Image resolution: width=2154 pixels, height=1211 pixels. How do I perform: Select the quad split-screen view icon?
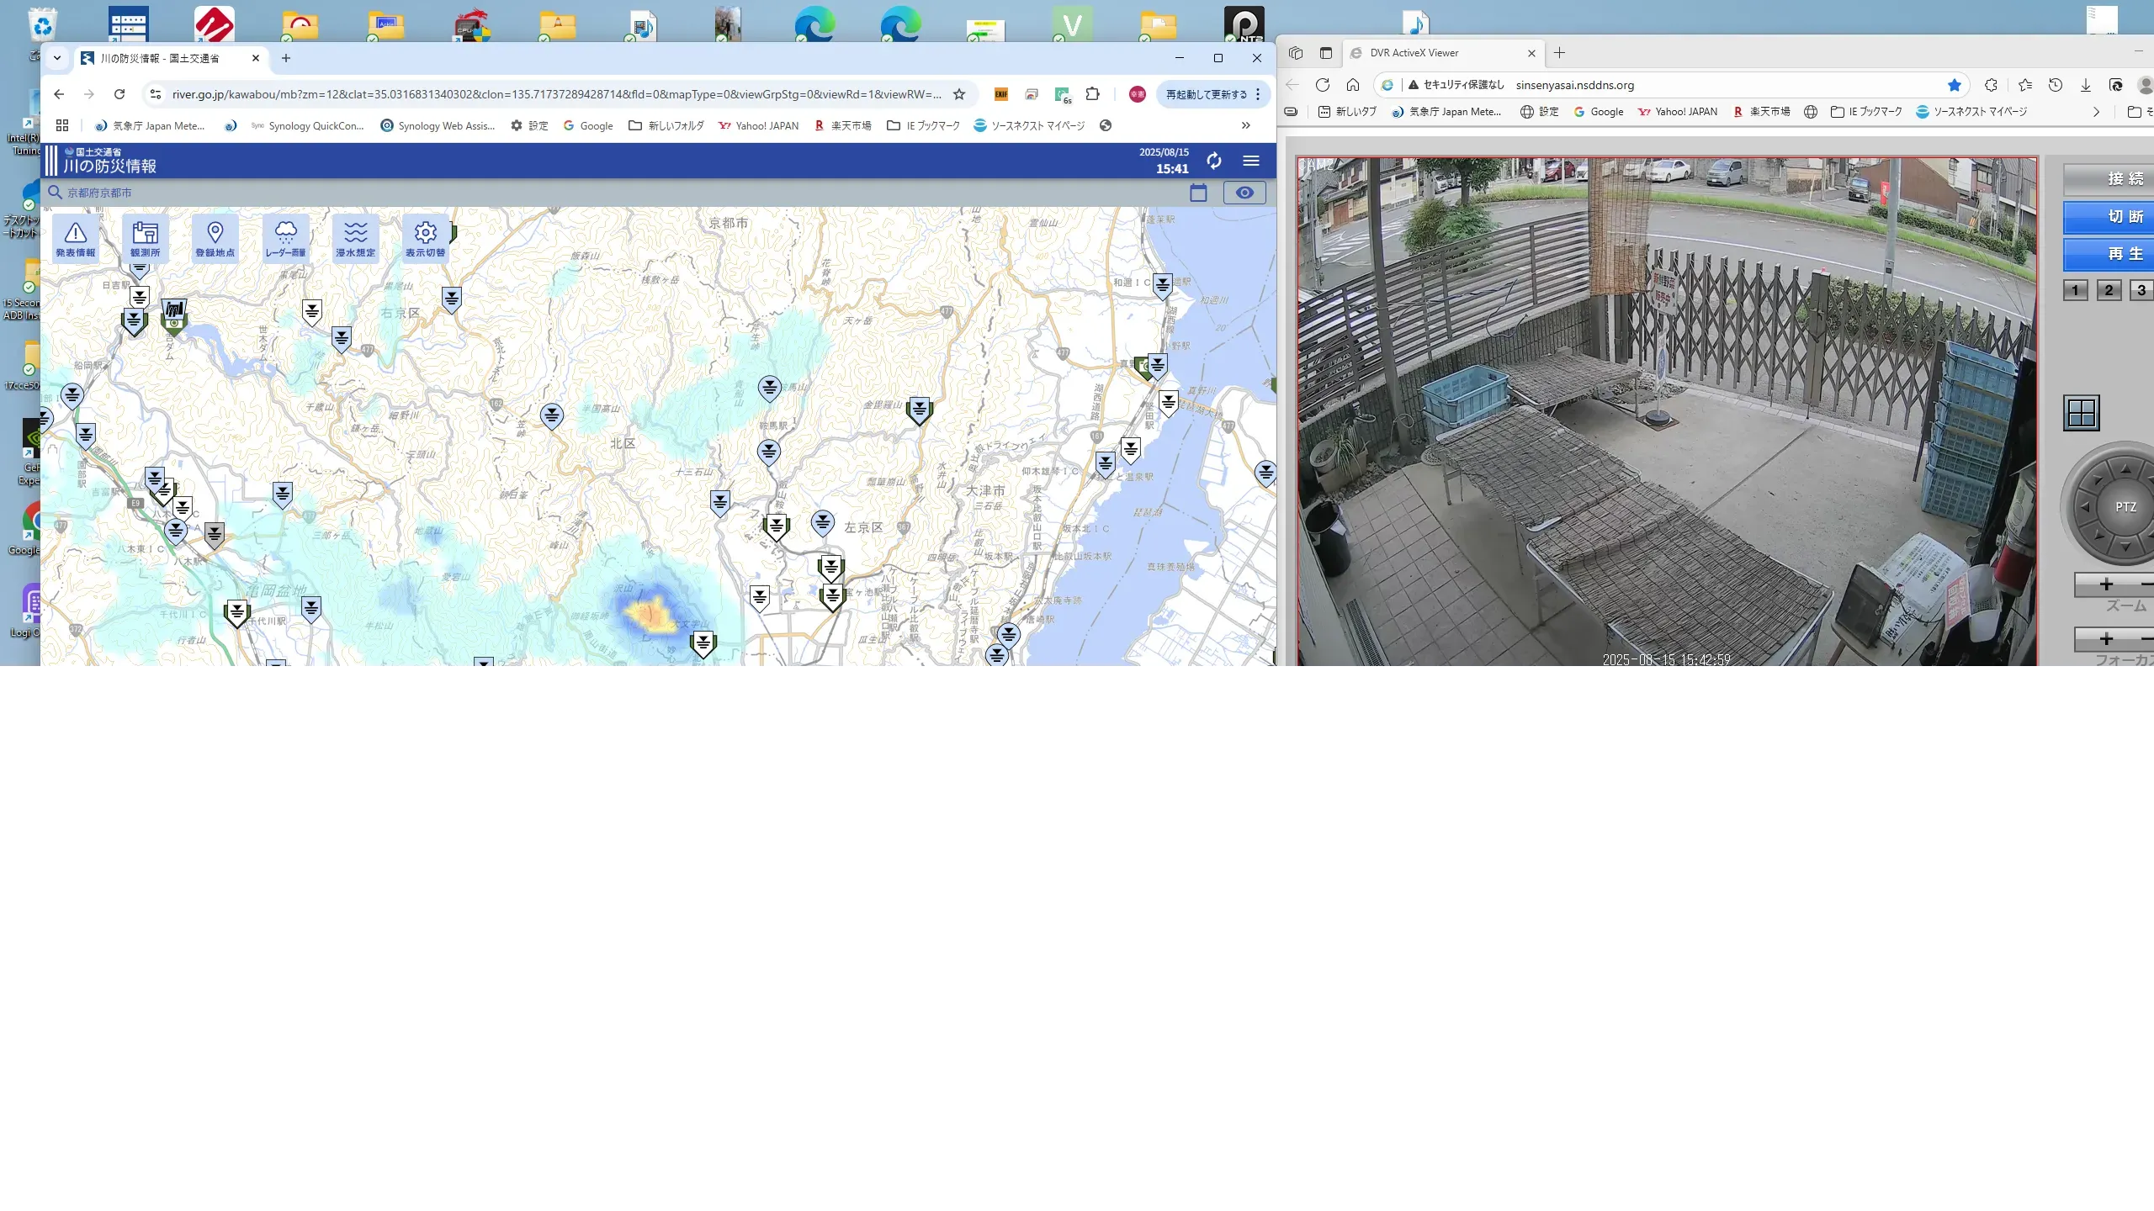(2082, 413)
